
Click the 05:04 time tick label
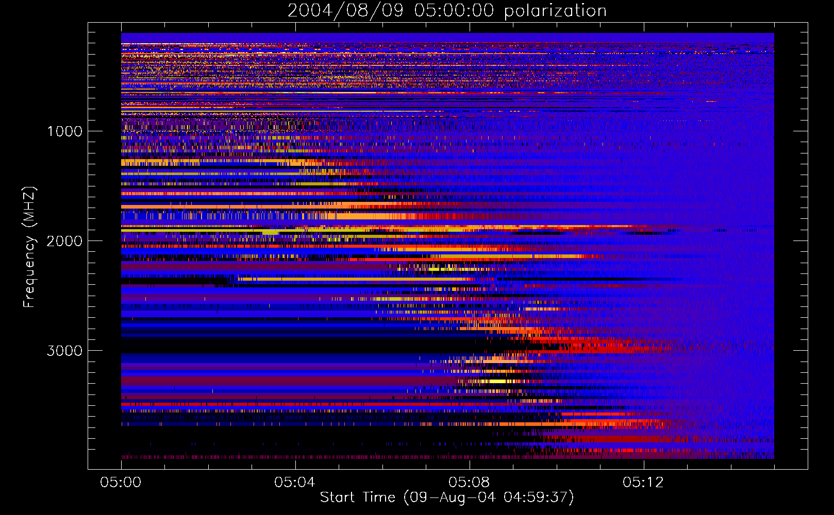coord(294,482)
